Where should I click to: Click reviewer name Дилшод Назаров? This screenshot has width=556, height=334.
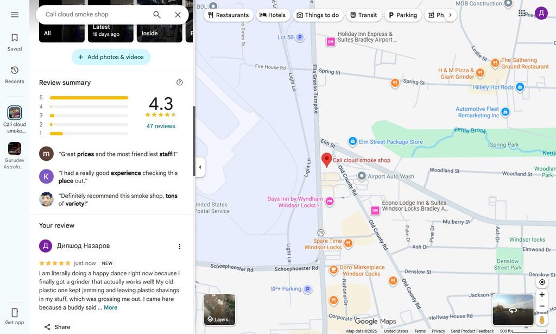click(x=83, y=245)
